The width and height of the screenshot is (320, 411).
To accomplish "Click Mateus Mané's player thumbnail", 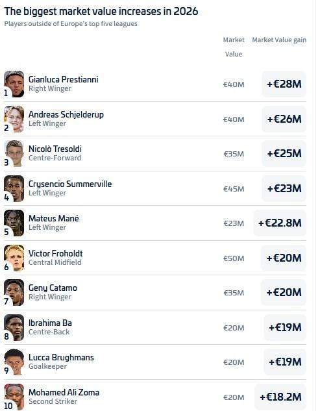I will [14, 223].
